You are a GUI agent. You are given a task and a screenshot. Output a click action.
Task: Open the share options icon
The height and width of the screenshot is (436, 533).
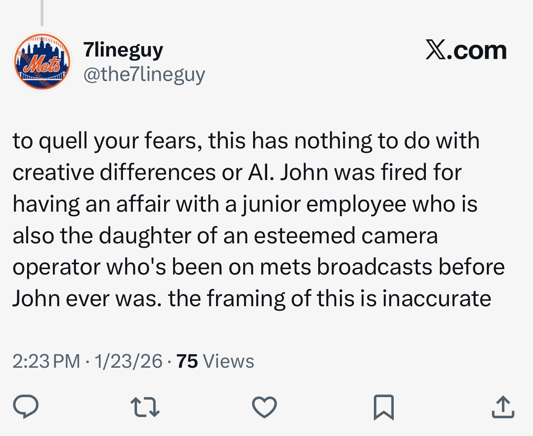pos(503,406)
